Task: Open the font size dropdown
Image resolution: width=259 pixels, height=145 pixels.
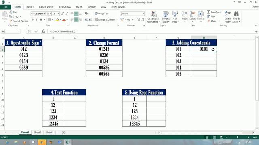Action: click(x=58, y=14)
